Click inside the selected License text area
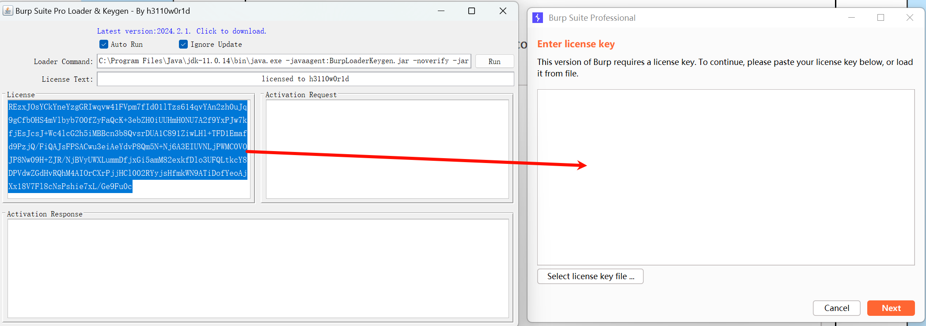 (x=129, y=149)
